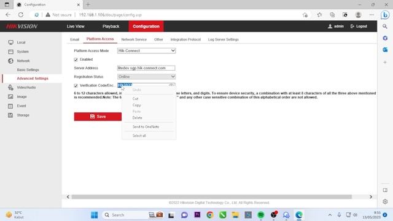Open the System settings section
Viewport: 393px width, 221px height.
coord(23,52)
